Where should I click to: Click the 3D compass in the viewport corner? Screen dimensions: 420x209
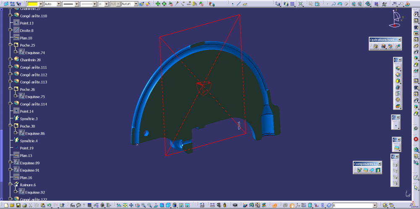tap(396, 18)
